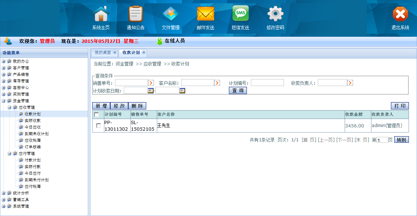Switch to the 我的桌面 tab
417x216 pixels.
[x=103, y=52]
